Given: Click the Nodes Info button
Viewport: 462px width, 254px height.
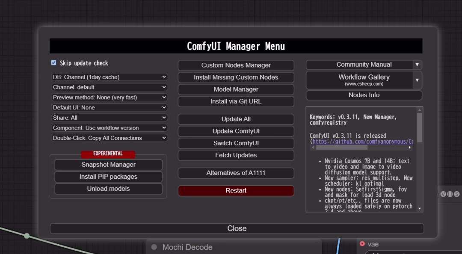Looking at the screenshot, I should [x=364, y=95].
